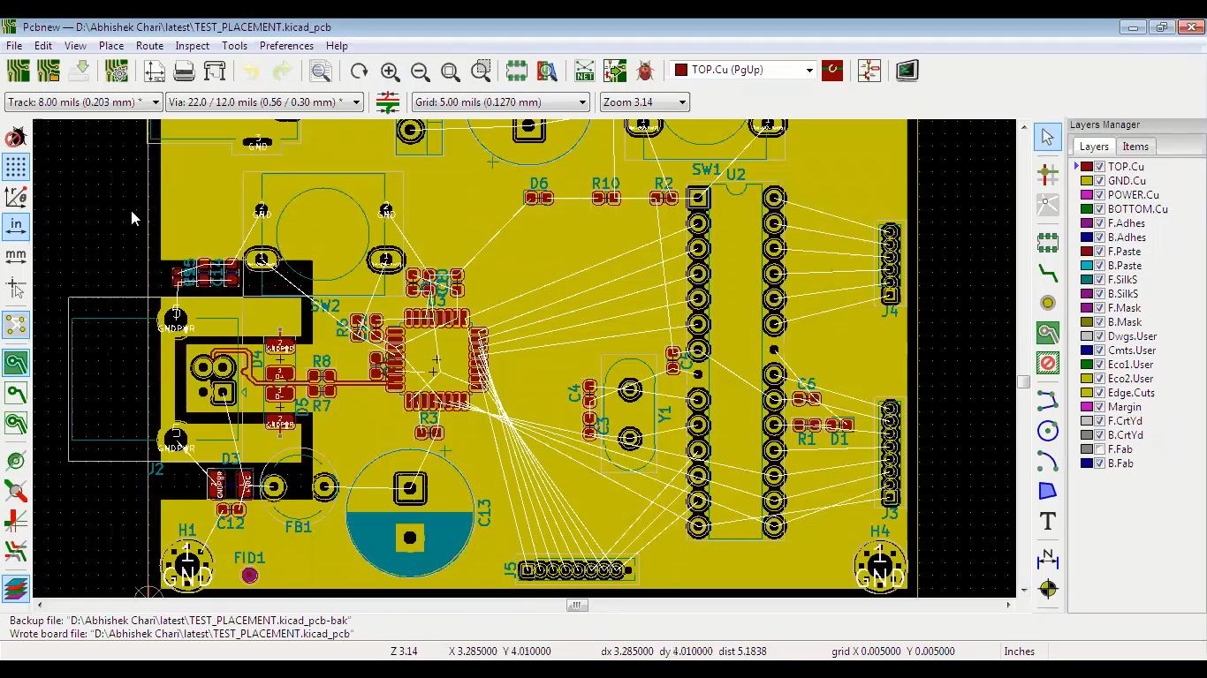Open the Inspect menu
Image resolution: width=1207 pixels, height=678 pixels.
click(192, 46)
